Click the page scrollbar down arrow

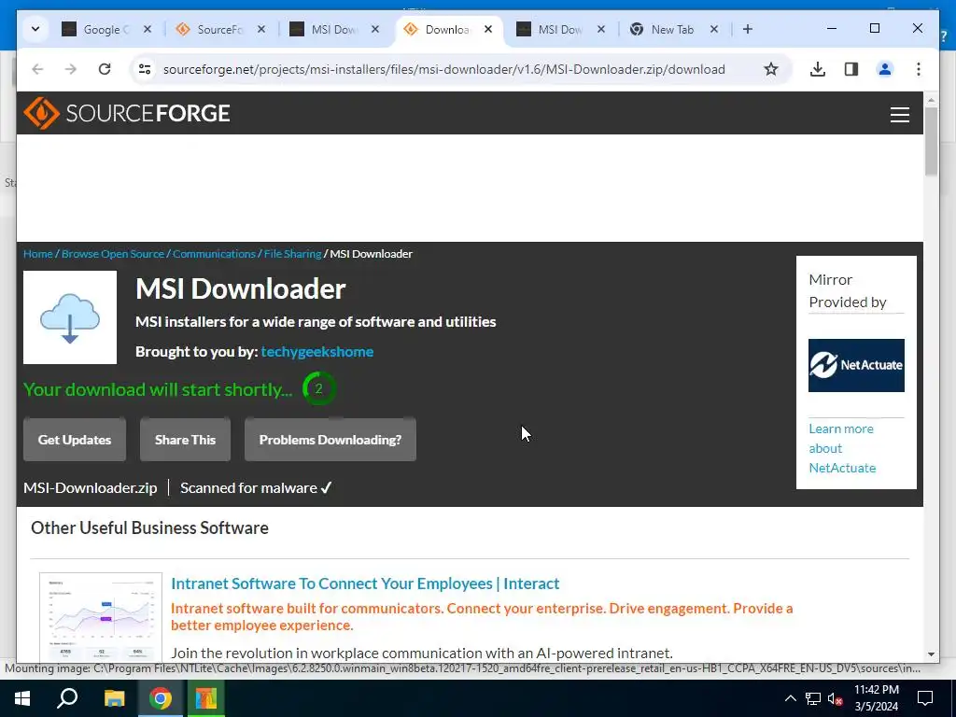931,654
